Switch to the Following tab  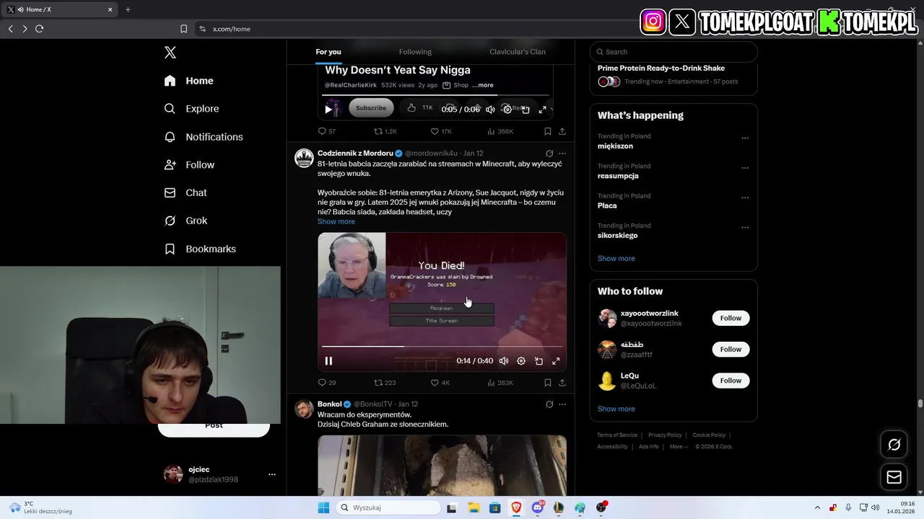point(415,52)
